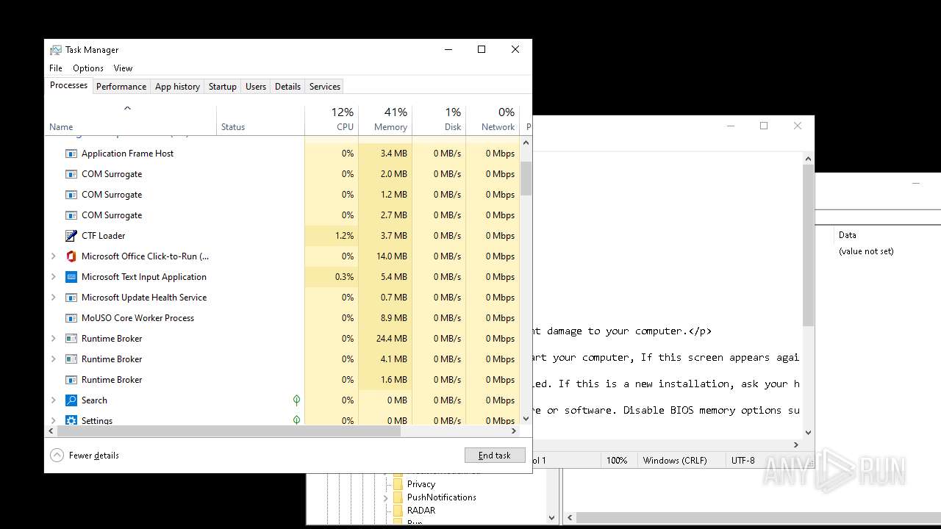Select the RADAR key in Registry Editor

(x=421, y=511)
